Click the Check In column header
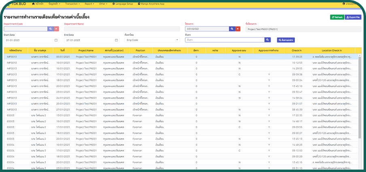This screenshot has width=366, height=172. (296, 50)
